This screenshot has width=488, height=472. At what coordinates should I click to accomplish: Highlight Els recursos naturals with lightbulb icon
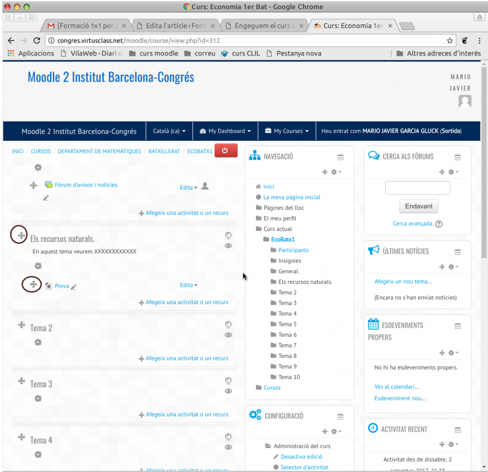pyautogui.click(x=228, y=235)
